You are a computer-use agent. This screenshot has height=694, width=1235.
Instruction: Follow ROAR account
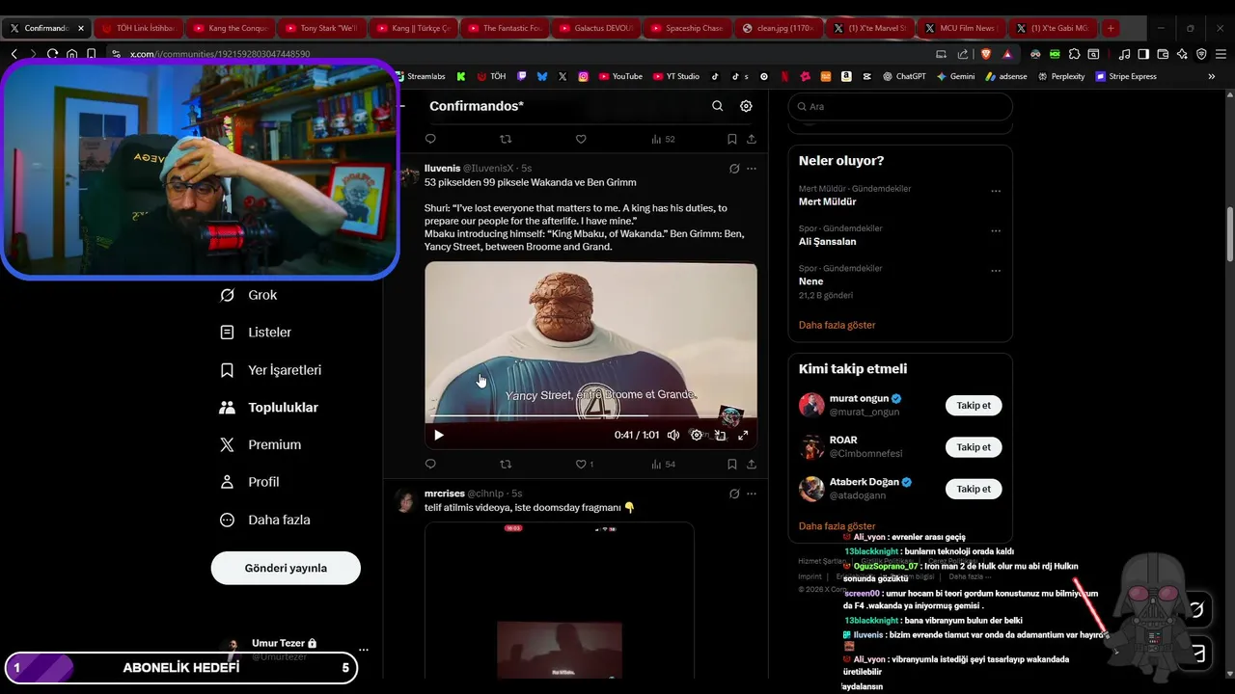click(974, 447)
